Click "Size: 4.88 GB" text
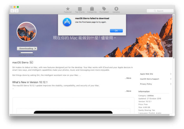The height and width of the screenshot is (129, 184). [x=144, y=107]
